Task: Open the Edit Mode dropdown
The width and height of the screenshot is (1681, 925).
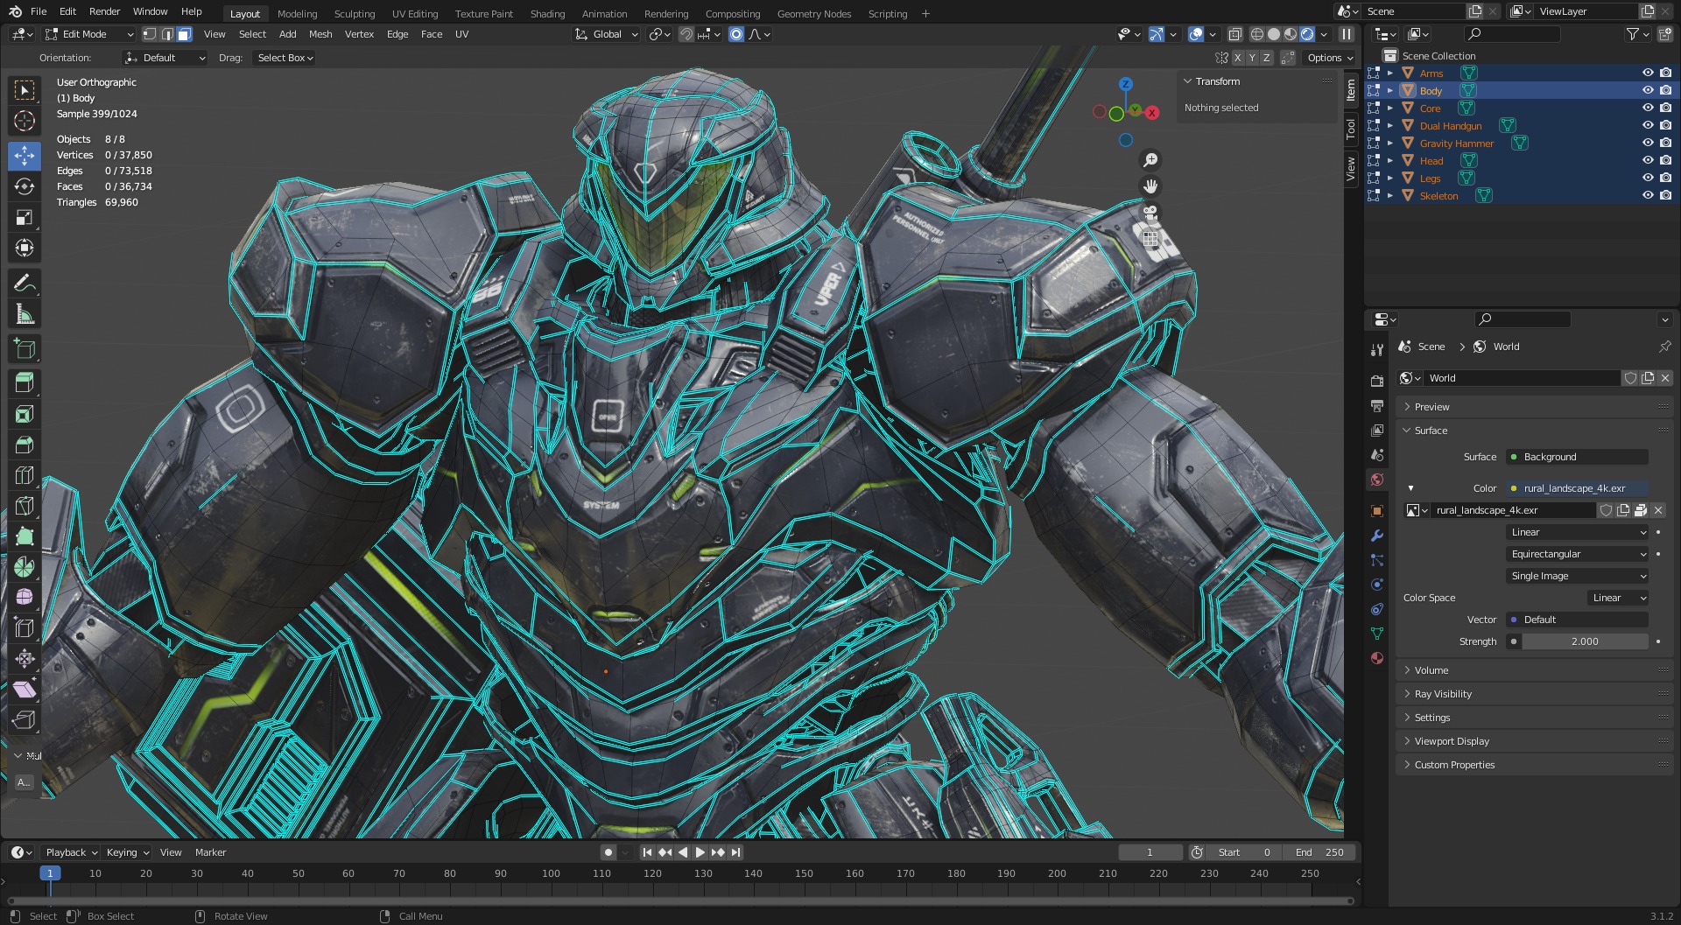Action: pos(89,34)
